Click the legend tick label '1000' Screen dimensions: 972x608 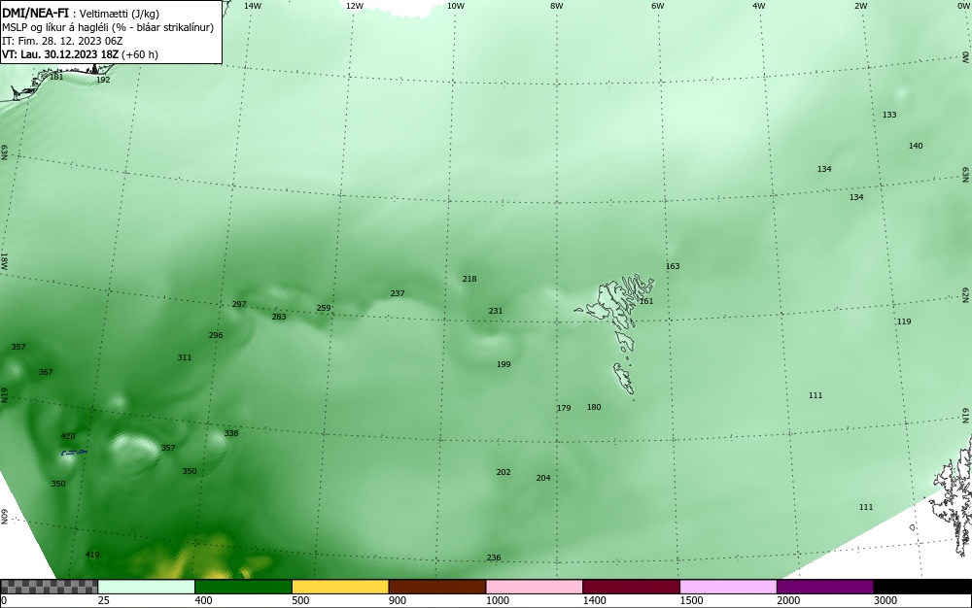[x=497, y=600]
